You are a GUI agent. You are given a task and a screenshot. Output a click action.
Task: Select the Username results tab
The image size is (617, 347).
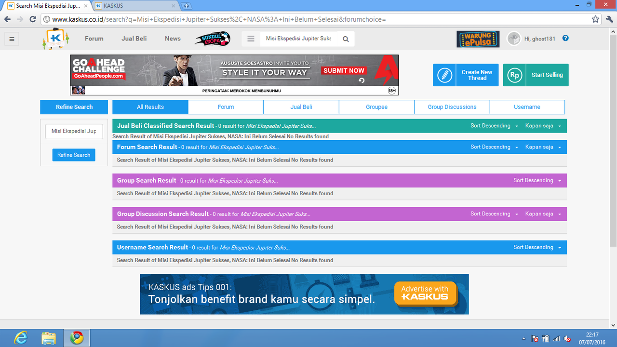coord(527,107)
